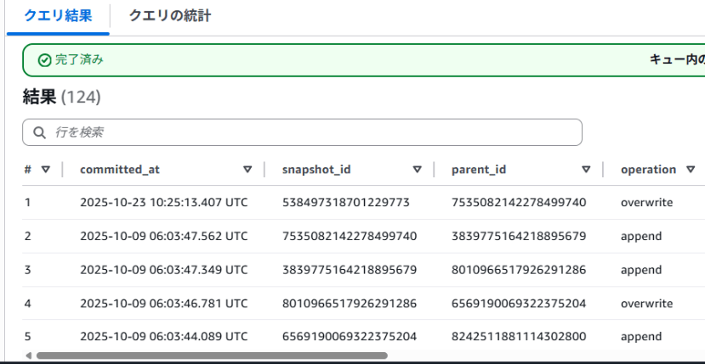Image resolution: width=705 pixels, height=364 pixels.
Task: Click the magnifier icon in search box
Action: tap(39, 132)
